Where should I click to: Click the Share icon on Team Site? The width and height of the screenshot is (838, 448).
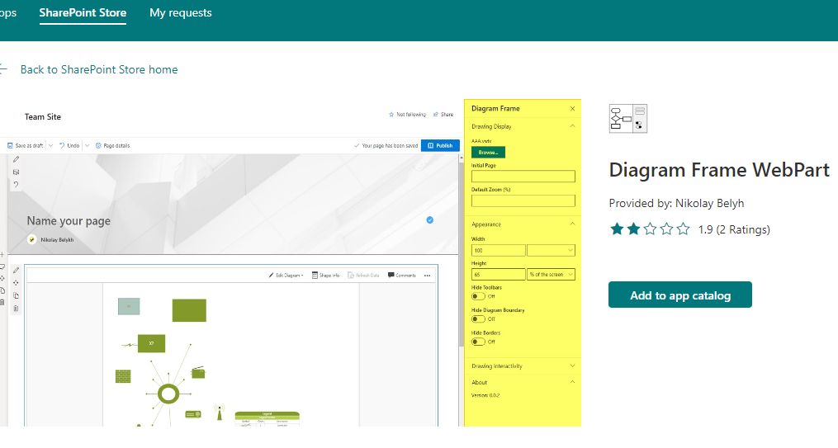436,115
